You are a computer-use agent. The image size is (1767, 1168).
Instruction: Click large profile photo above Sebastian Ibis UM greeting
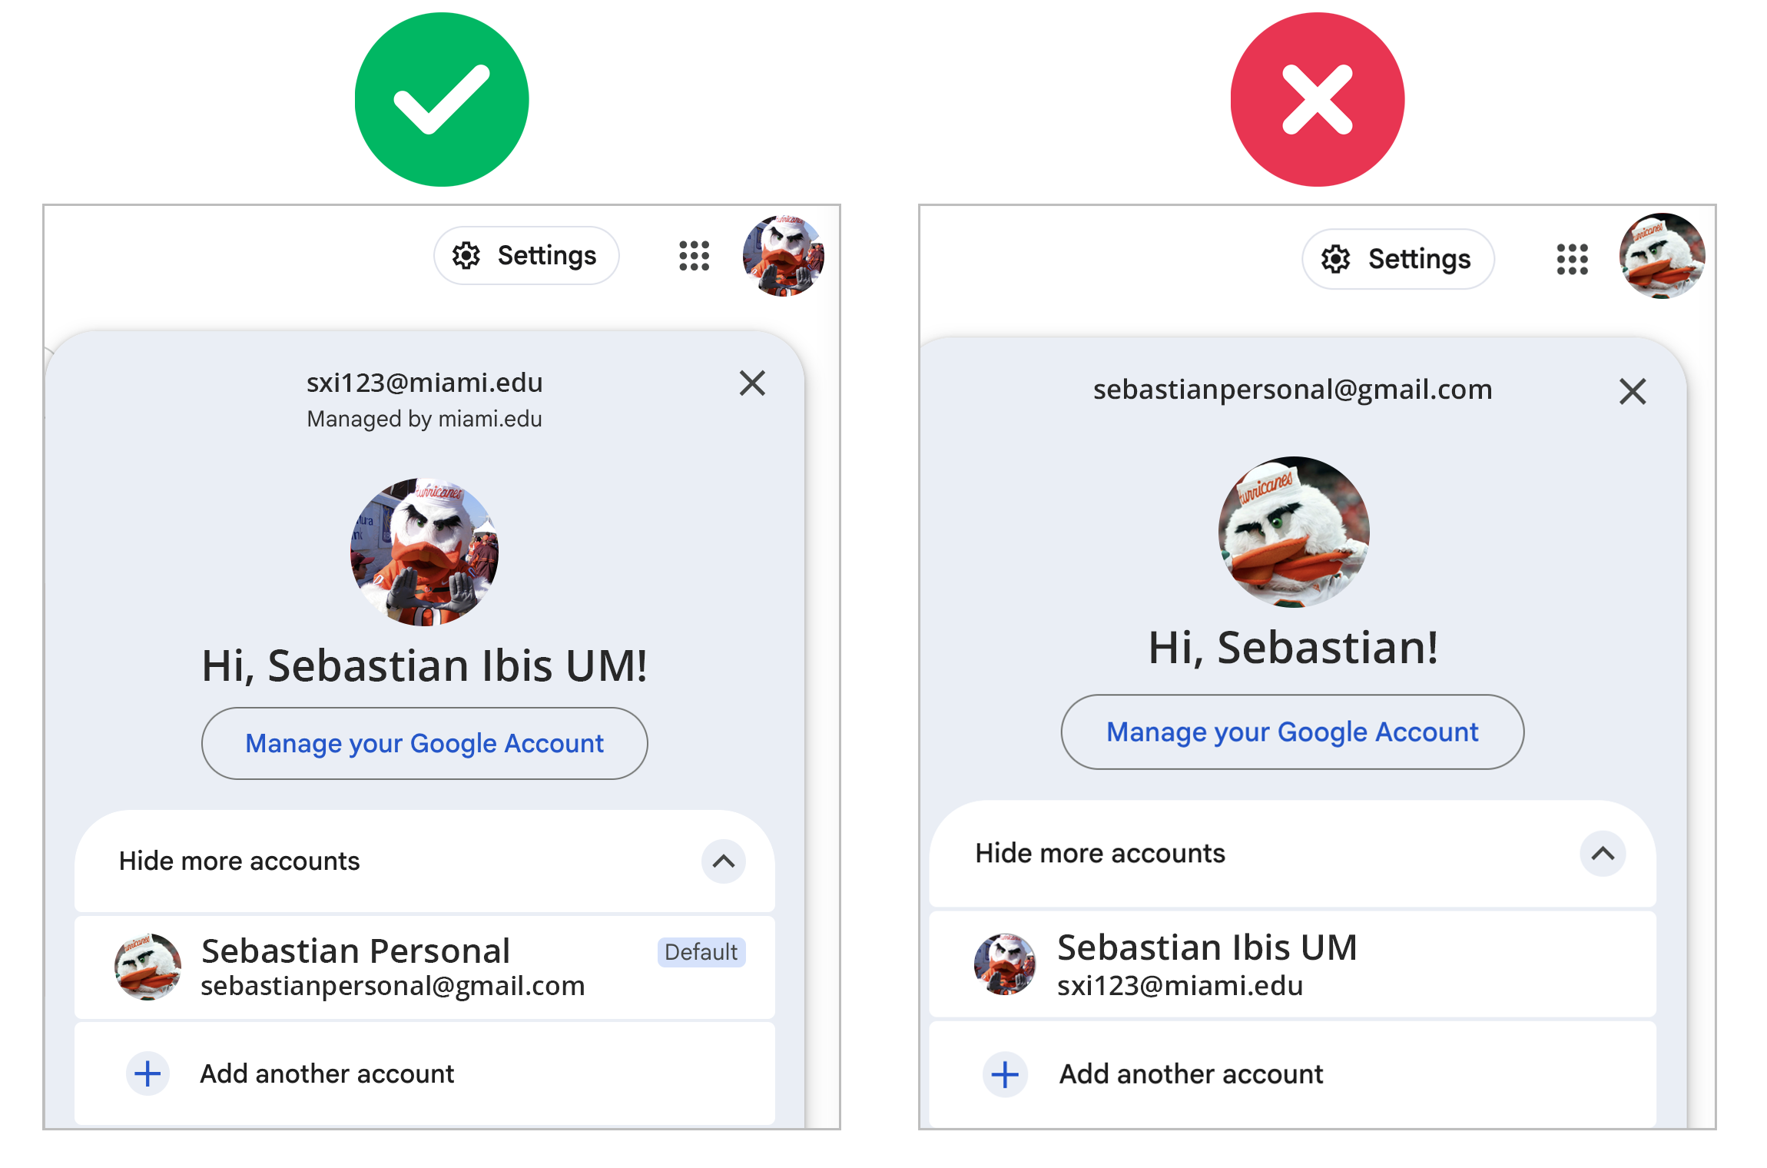click(424, 552)
